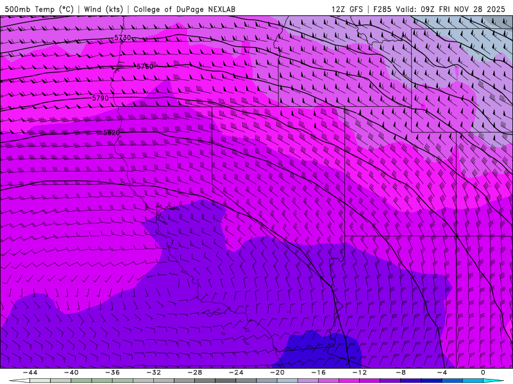Viewport: 513px width, 384px height.
Task: Click the 5730 height contour label
Action: (x=122, y=38)
